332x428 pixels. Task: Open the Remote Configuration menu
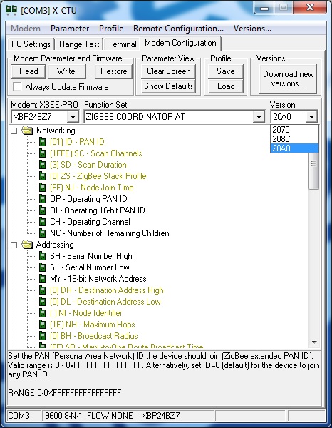(x=178, y=29)
